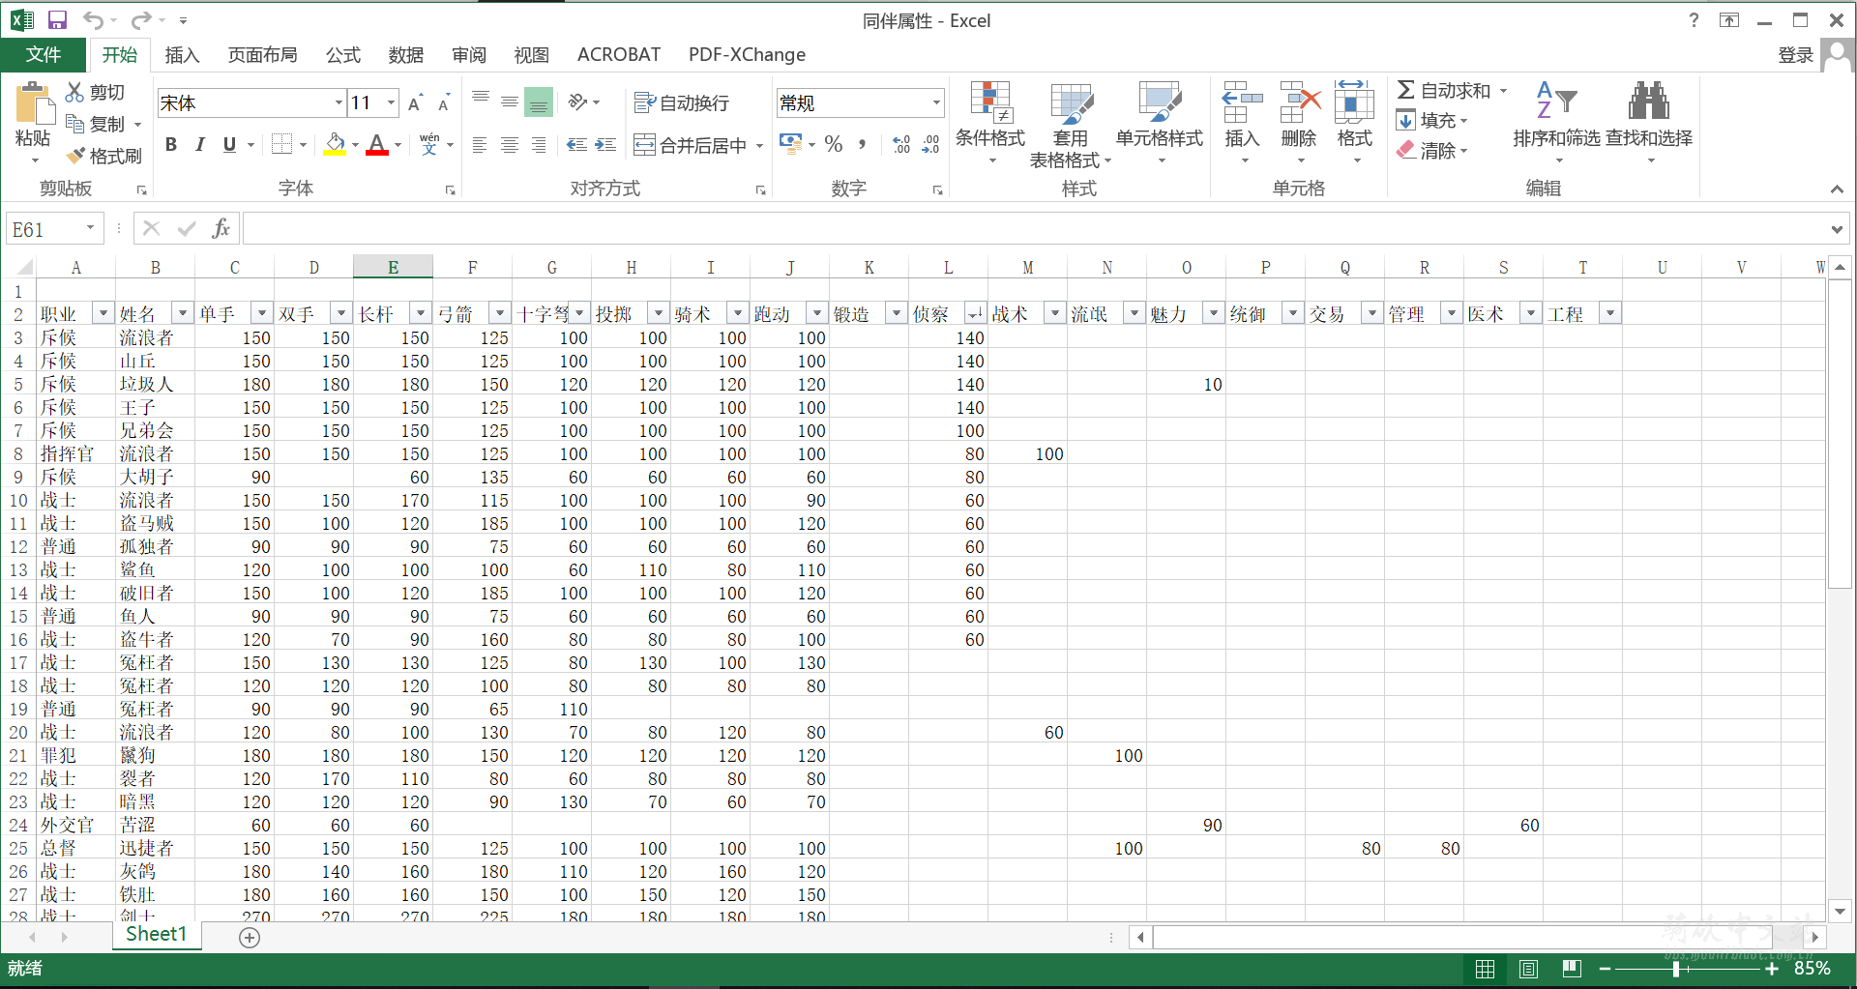Click 登录 sign in link

pyautogui.click(x=1796, y=55)
